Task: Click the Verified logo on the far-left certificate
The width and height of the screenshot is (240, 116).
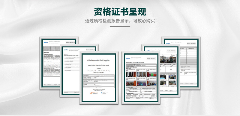Action: (46, 42)
